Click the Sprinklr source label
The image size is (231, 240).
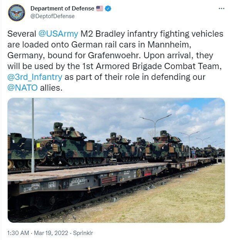82,233
